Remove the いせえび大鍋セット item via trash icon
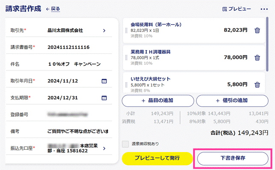This screenshot has height=170, width=275. click(x=257, y=85)
